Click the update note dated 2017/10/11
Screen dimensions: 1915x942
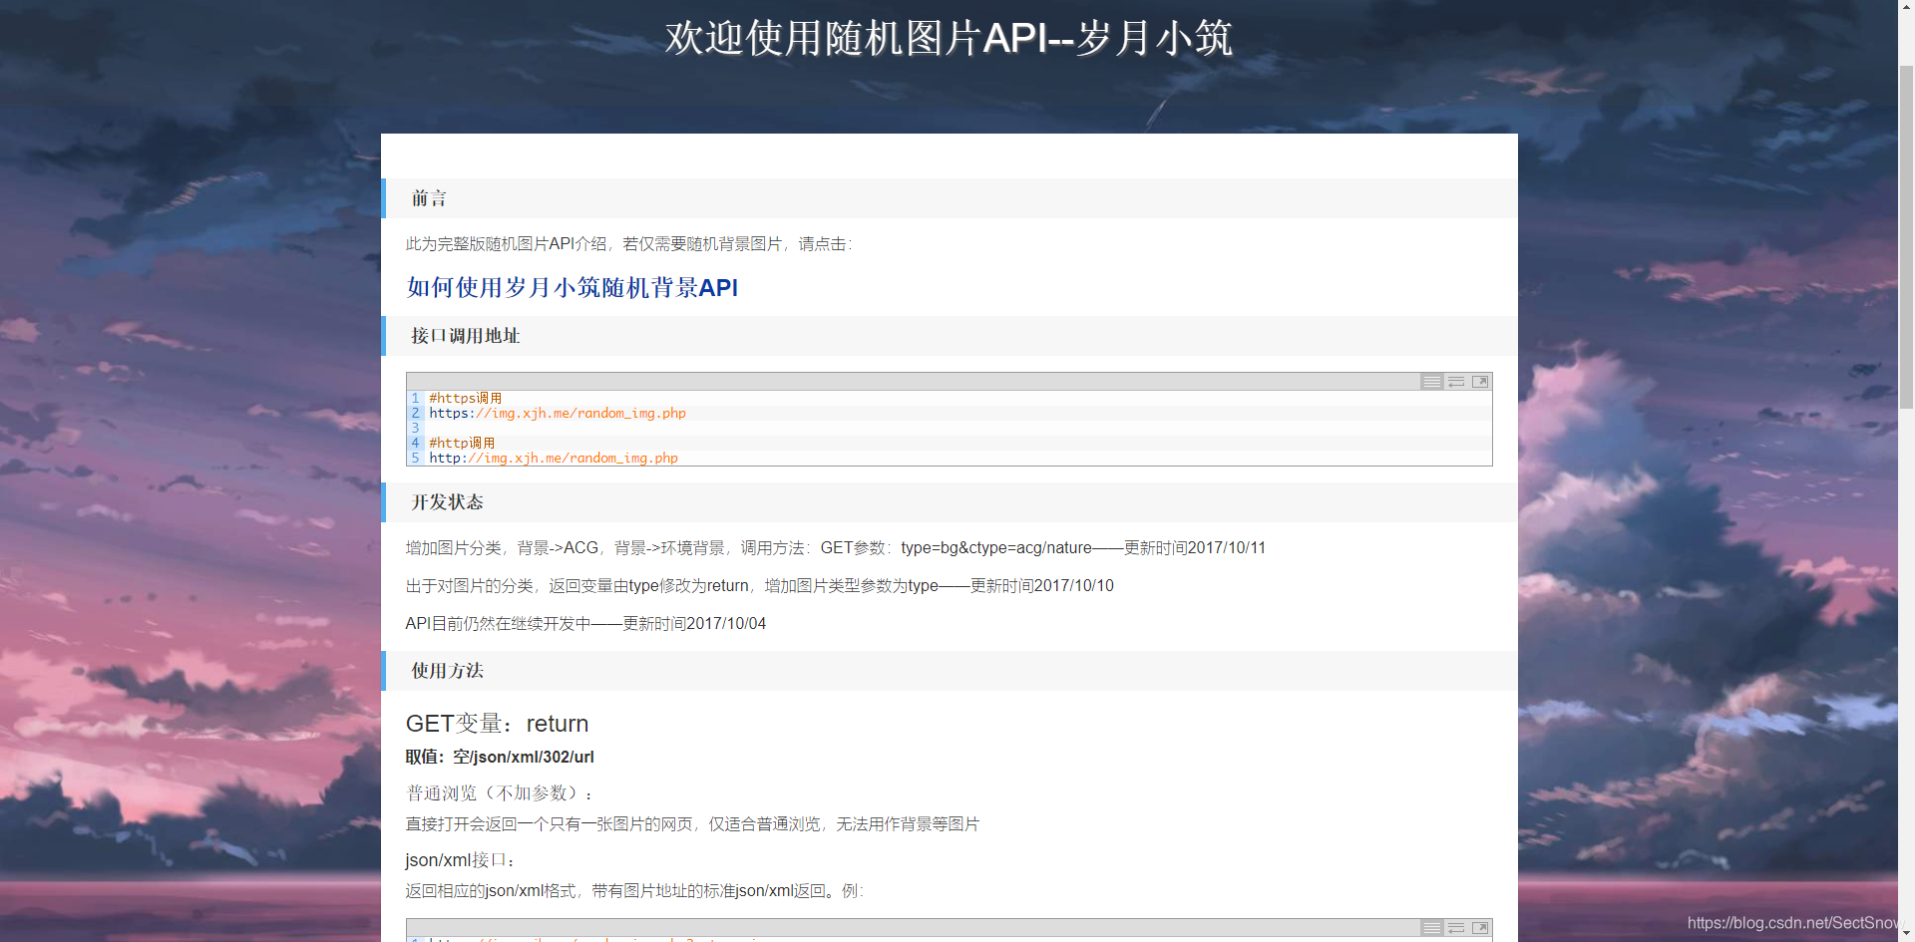836,548
